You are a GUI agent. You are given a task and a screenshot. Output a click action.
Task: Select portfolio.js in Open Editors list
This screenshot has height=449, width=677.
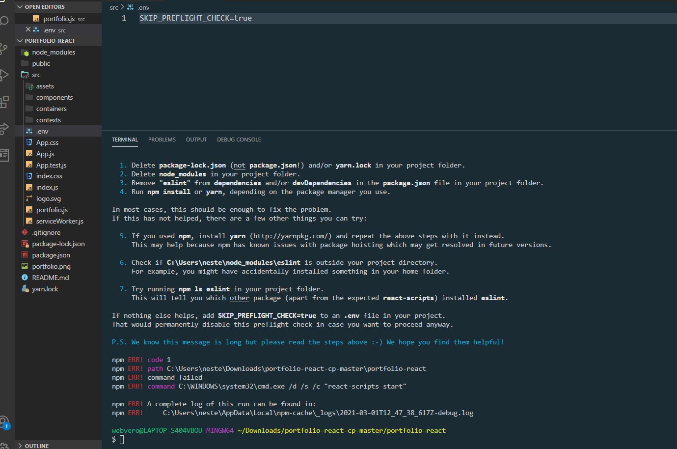58,19
